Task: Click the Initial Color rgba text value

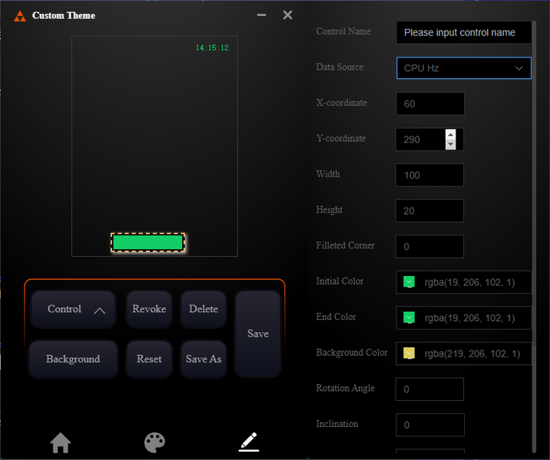Action: click(x=469, y=282)
